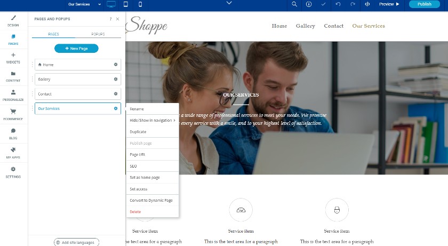The image size is (448, 246).
Task: Expand the top center chevron arrow
Action: (229, 3)
